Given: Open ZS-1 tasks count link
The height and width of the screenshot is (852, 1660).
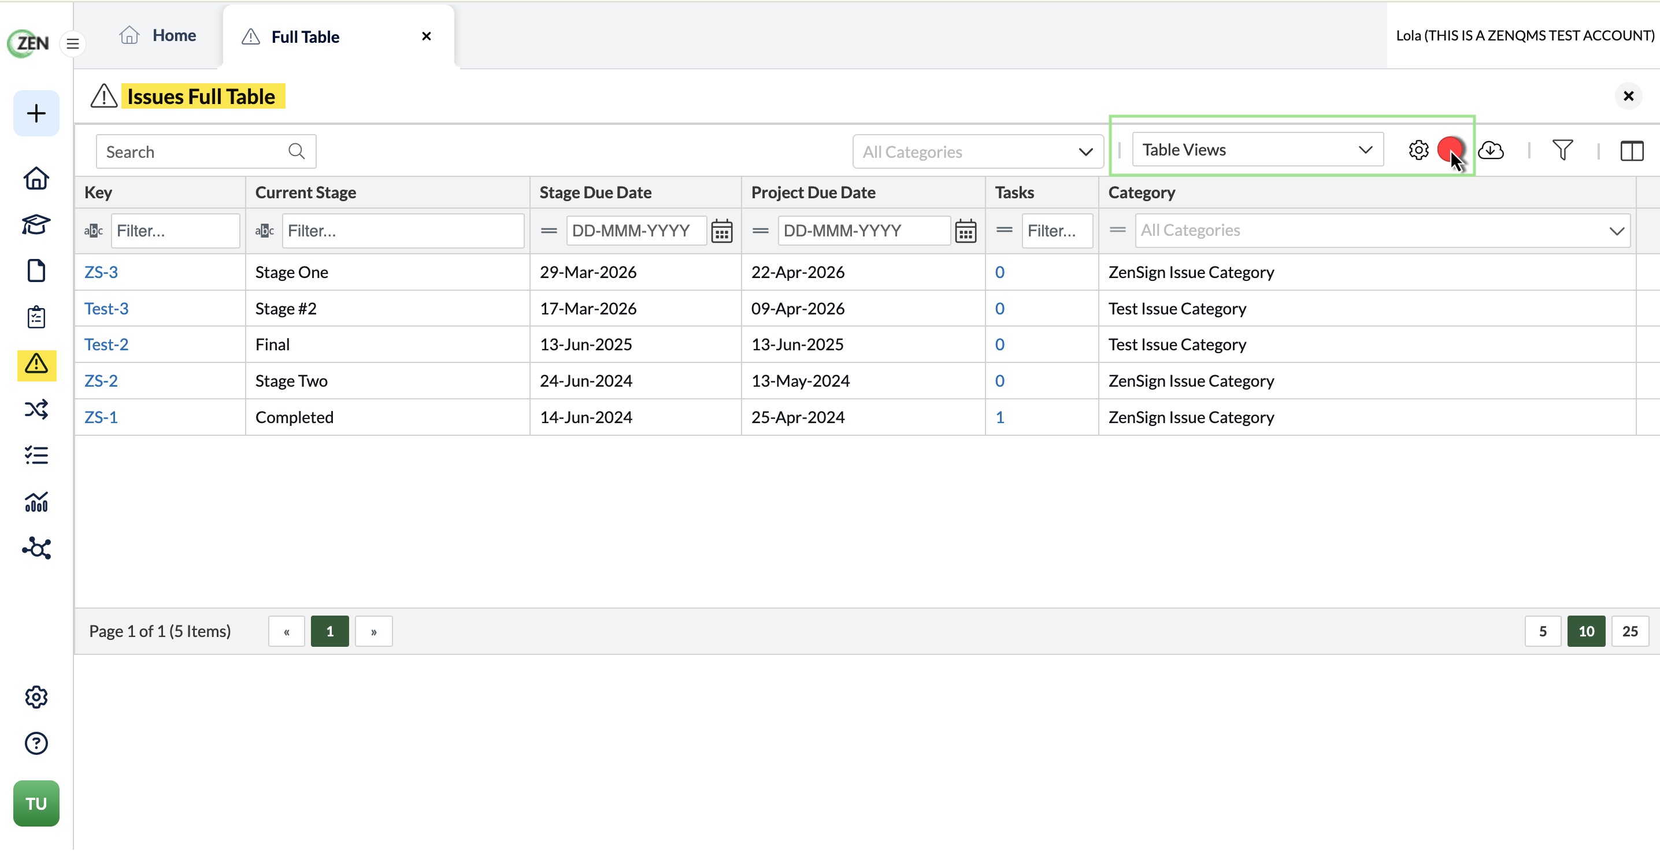Looking at the screenshot, I should click(999, 418).
